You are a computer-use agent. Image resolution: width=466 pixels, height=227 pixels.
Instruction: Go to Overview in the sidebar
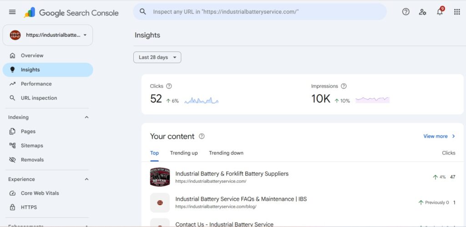tap(47, 55)
